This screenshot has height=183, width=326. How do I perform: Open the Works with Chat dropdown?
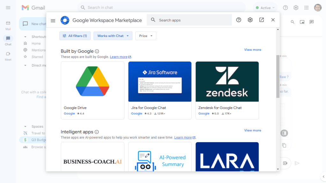[x=113, y=36]
